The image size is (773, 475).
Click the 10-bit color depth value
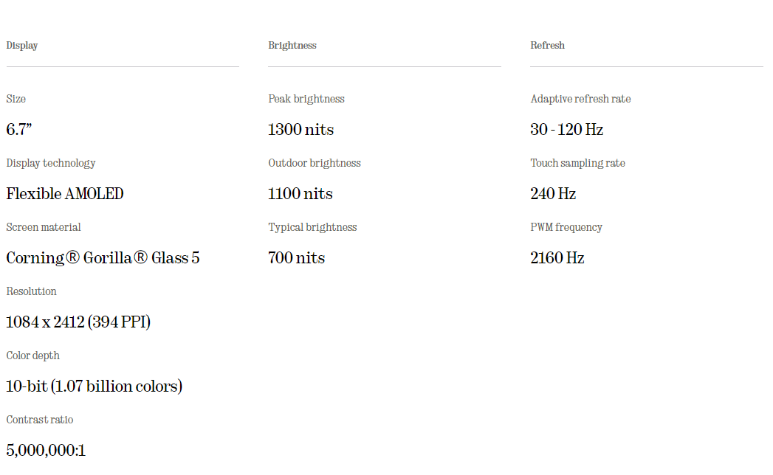click(95, 386)
